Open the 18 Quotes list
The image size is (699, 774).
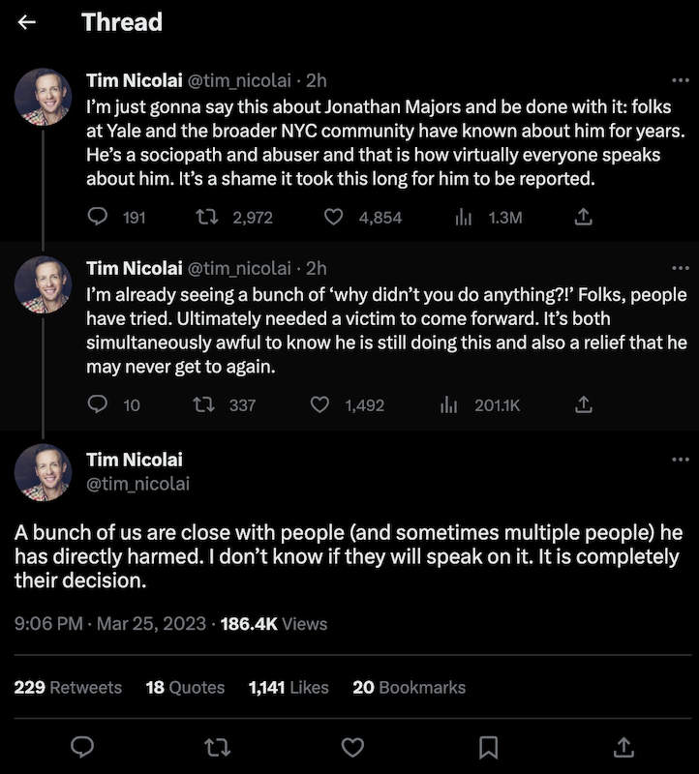185,687
